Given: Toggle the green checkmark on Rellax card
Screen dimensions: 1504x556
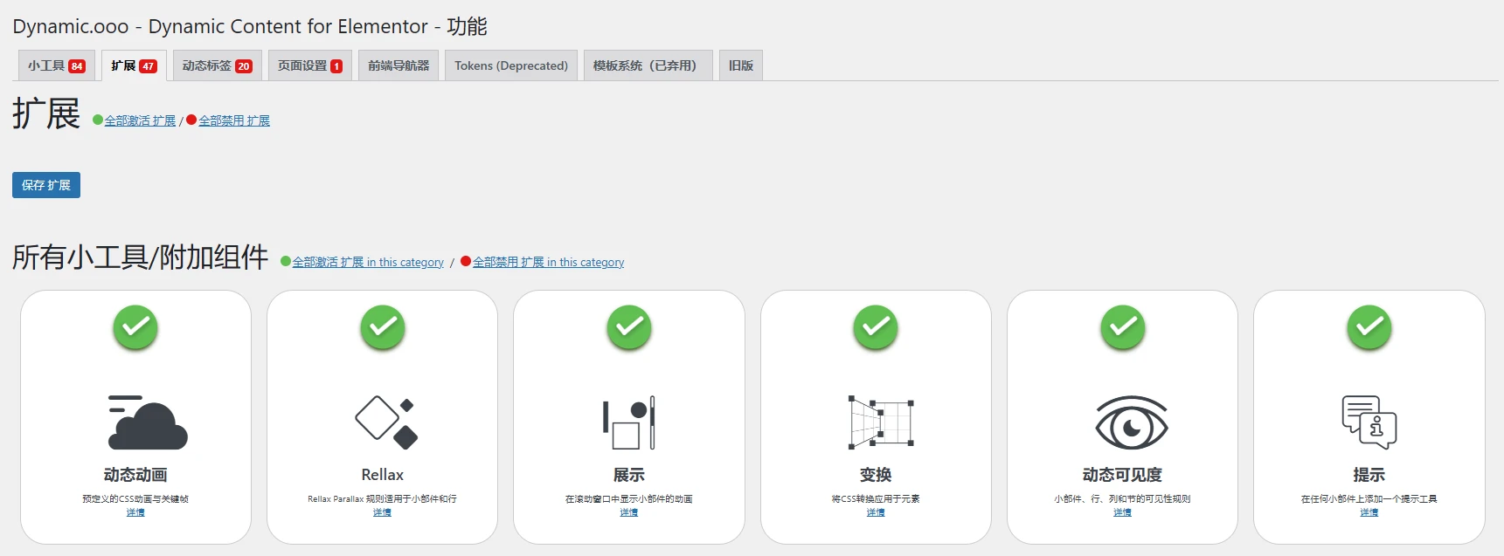Looking at the screenshot, I should click(383, 327).
